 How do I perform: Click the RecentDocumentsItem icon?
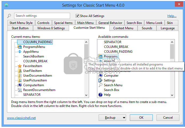click(20, 90)
